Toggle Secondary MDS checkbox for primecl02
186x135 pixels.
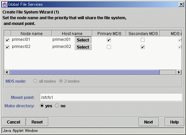143,47
